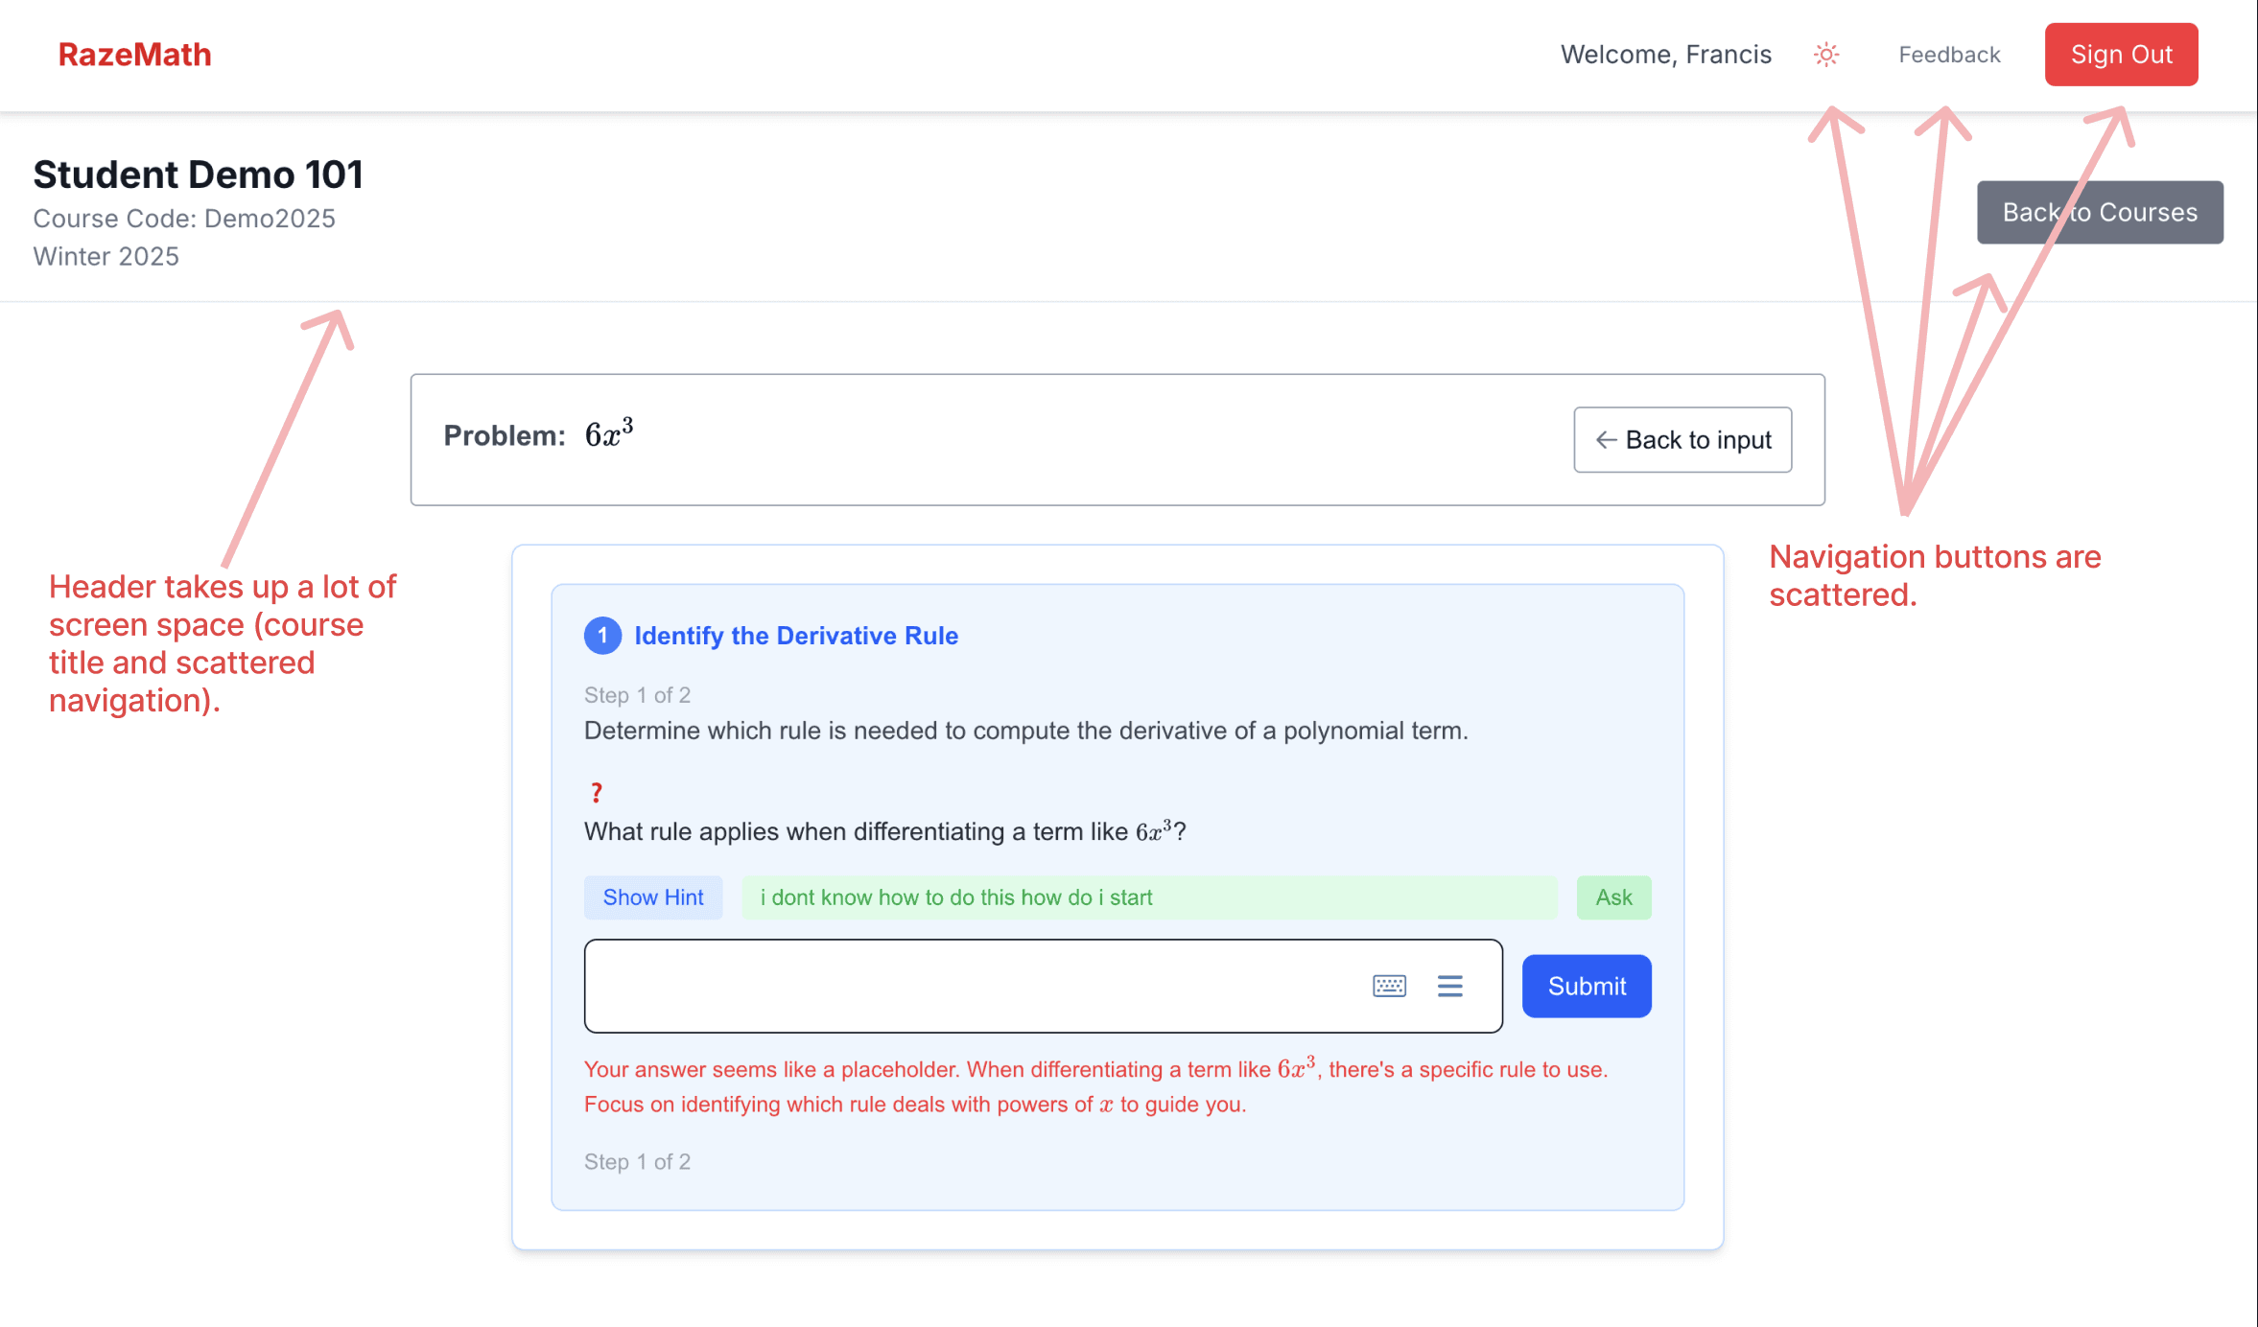Click the Student Demo 101 course title

tap(199, 175)
